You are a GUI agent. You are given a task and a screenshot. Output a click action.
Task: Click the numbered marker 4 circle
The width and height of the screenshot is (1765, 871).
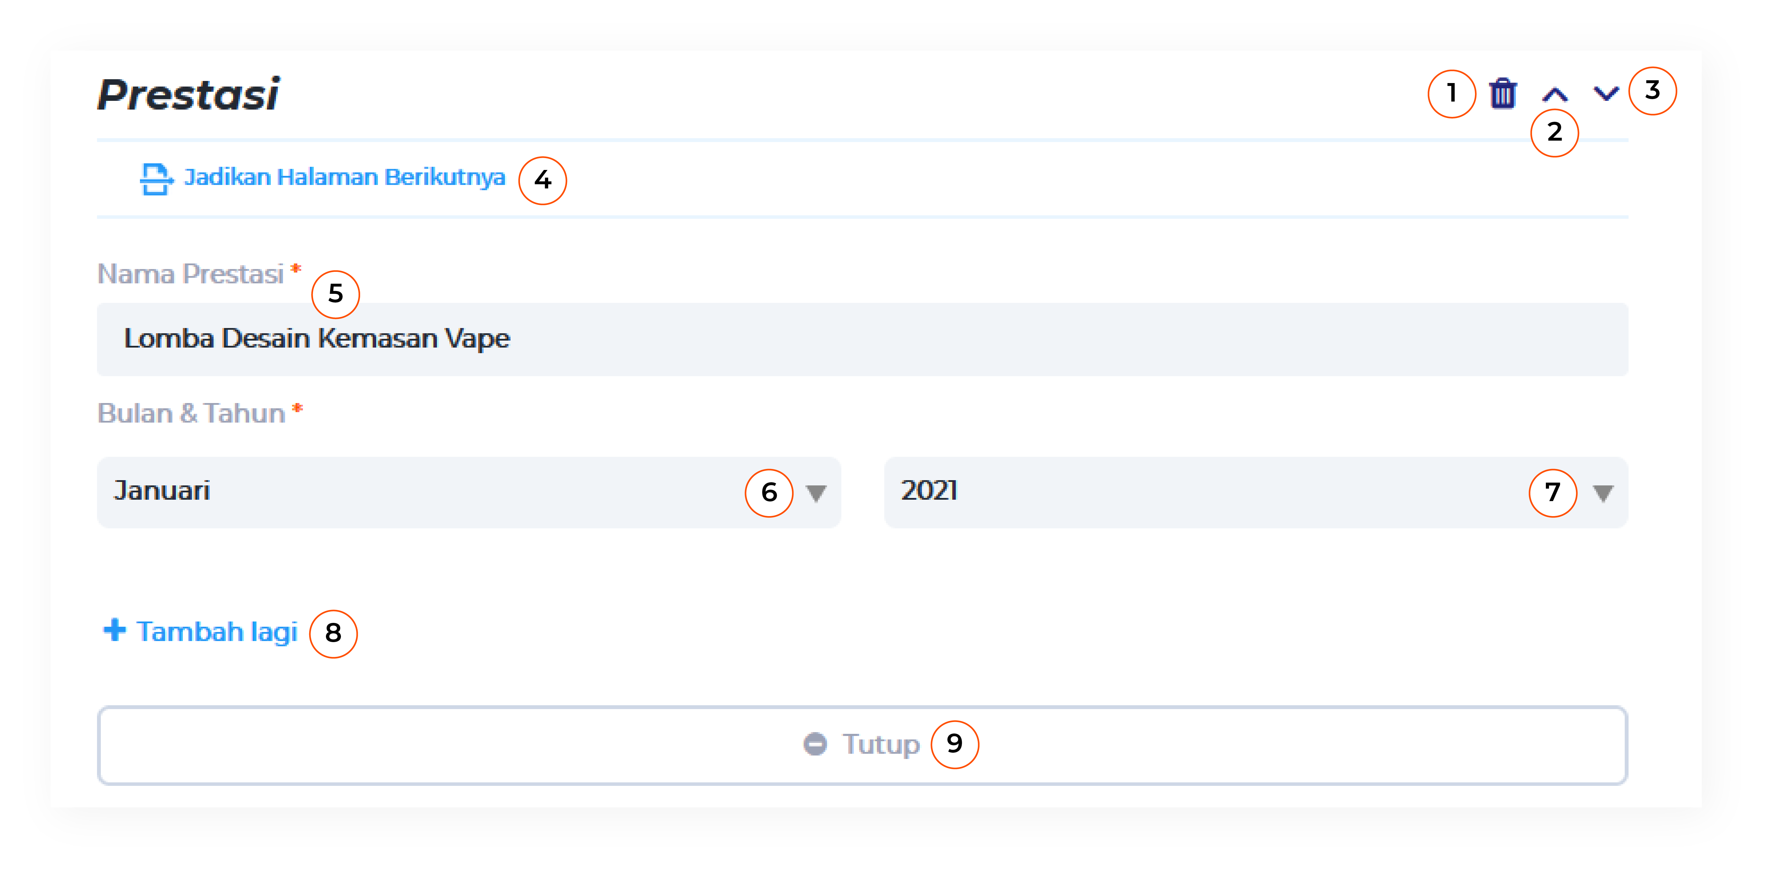tap(542, 180)
